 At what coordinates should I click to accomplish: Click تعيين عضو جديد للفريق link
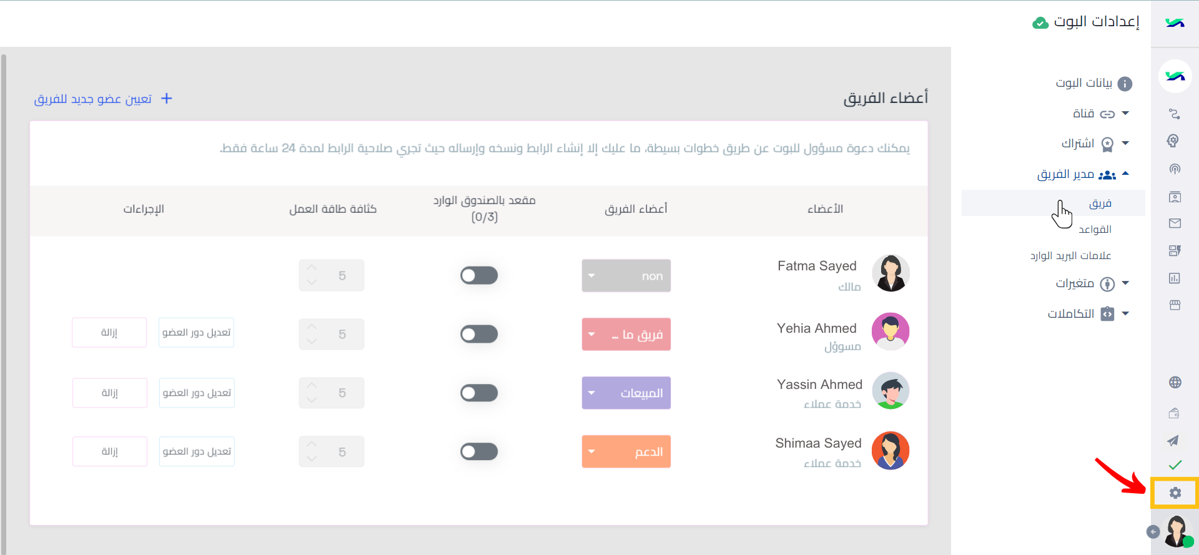click(103, 99)
